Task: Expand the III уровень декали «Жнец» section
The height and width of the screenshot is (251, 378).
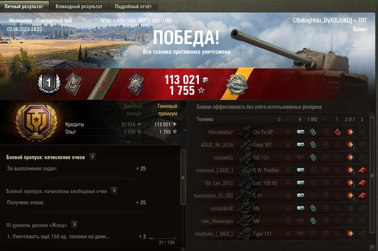Action: pyautogui.click(x=74, y=225)
